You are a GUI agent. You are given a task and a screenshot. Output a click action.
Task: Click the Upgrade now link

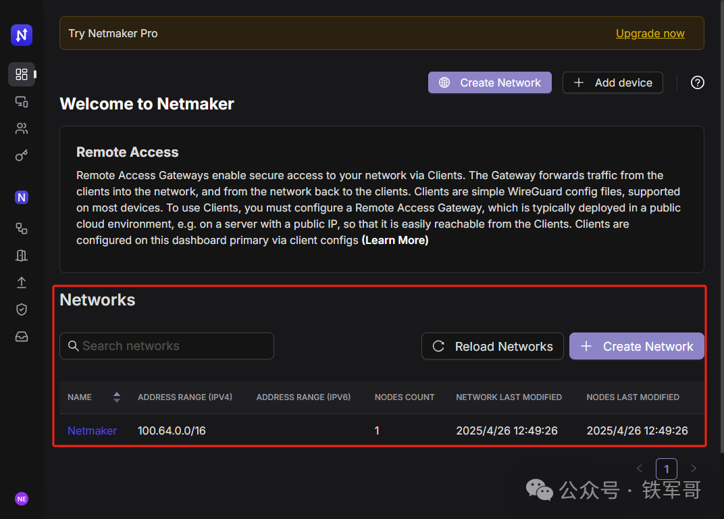coord(650,33)
